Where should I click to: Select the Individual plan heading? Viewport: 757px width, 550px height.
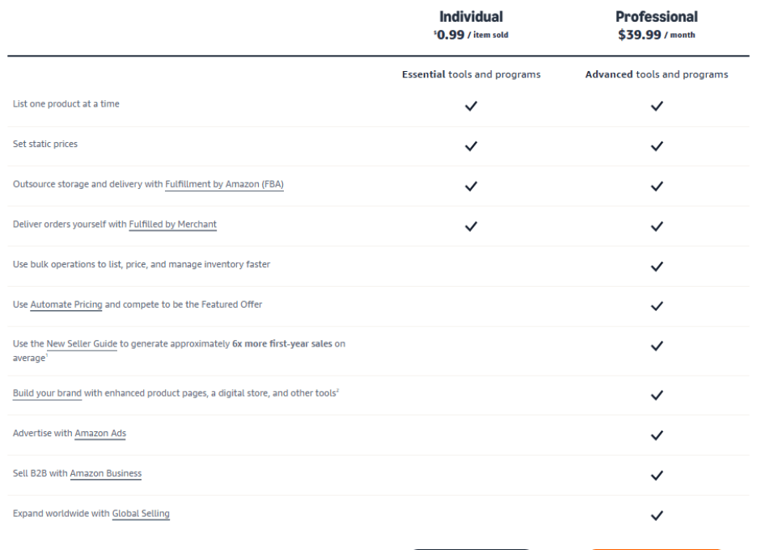tap(471, 17)
